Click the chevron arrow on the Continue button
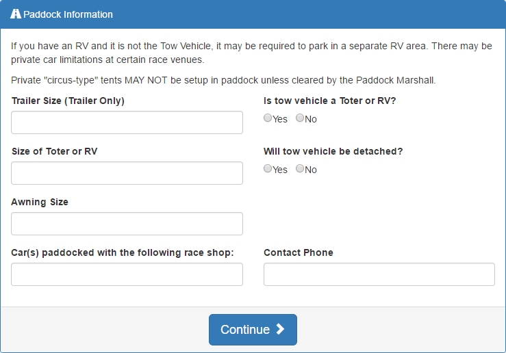The height and width of the screenshot is (353, 506). tap(280, 329)
